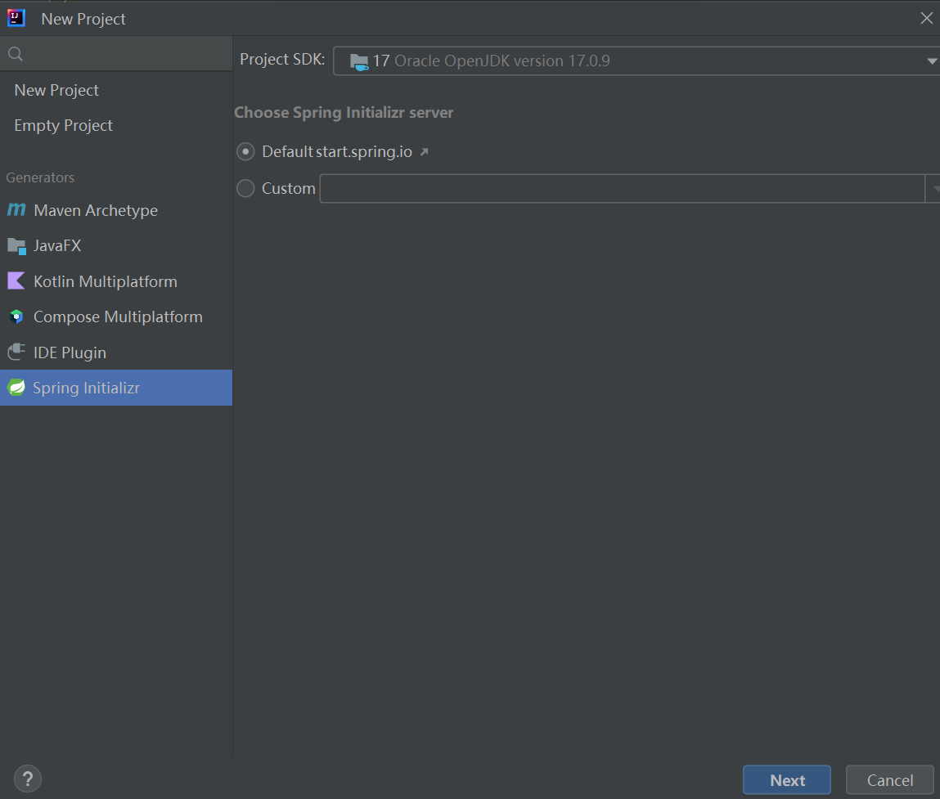Select New Project in the sidebar

(x=115, y=90)
